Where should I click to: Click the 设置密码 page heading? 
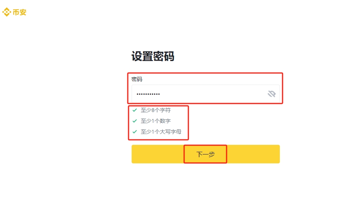153,56
